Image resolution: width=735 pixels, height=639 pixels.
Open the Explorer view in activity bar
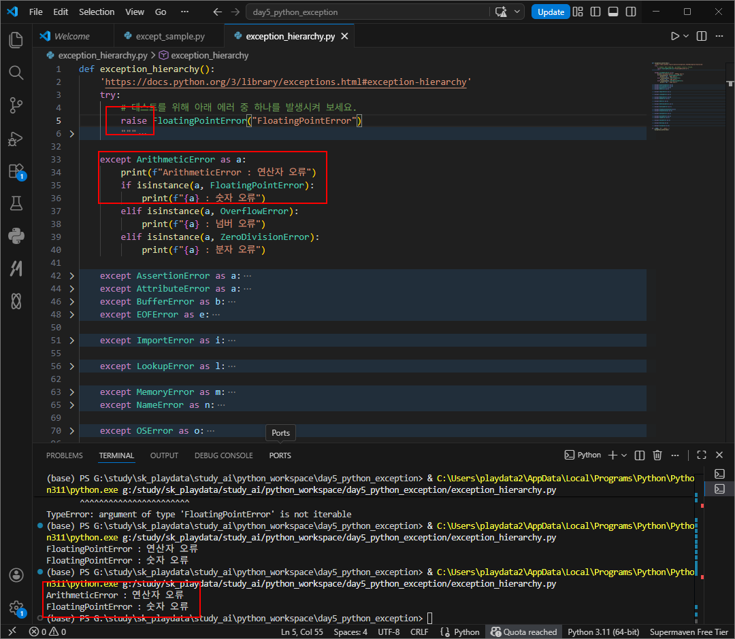16,40
